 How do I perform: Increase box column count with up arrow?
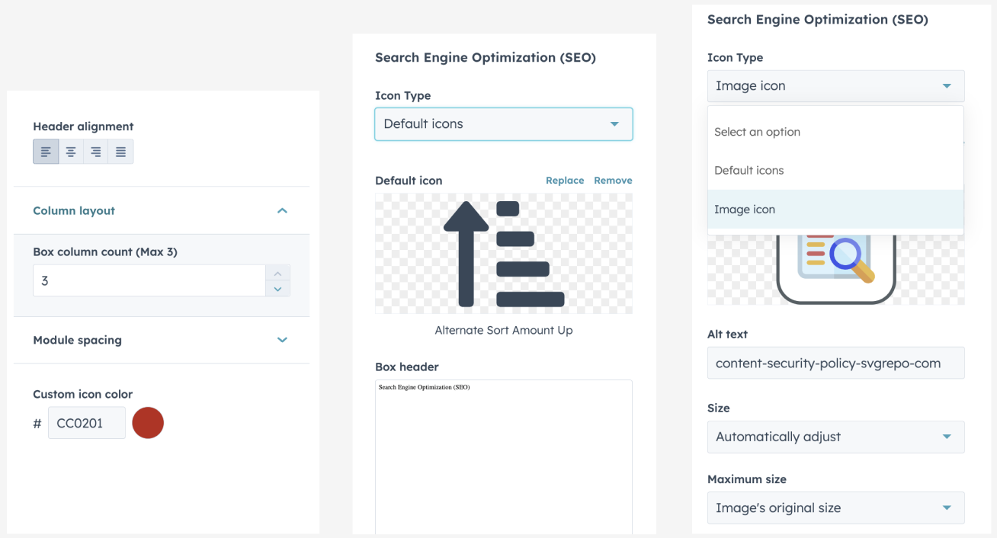(x=277, y=274)
